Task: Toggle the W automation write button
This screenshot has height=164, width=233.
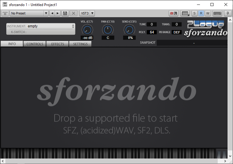Action: 208,13
